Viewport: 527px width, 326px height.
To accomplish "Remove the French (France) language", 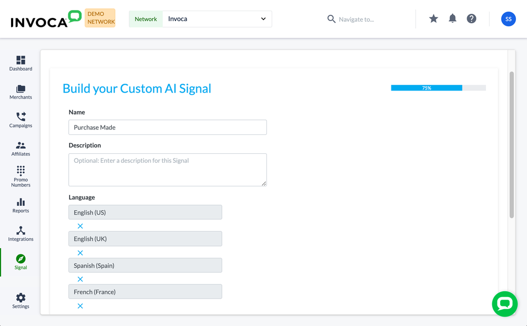I will [80, 306].
